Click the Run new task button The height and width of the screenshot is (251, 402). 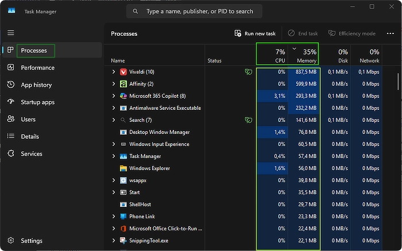coord(255,33)
